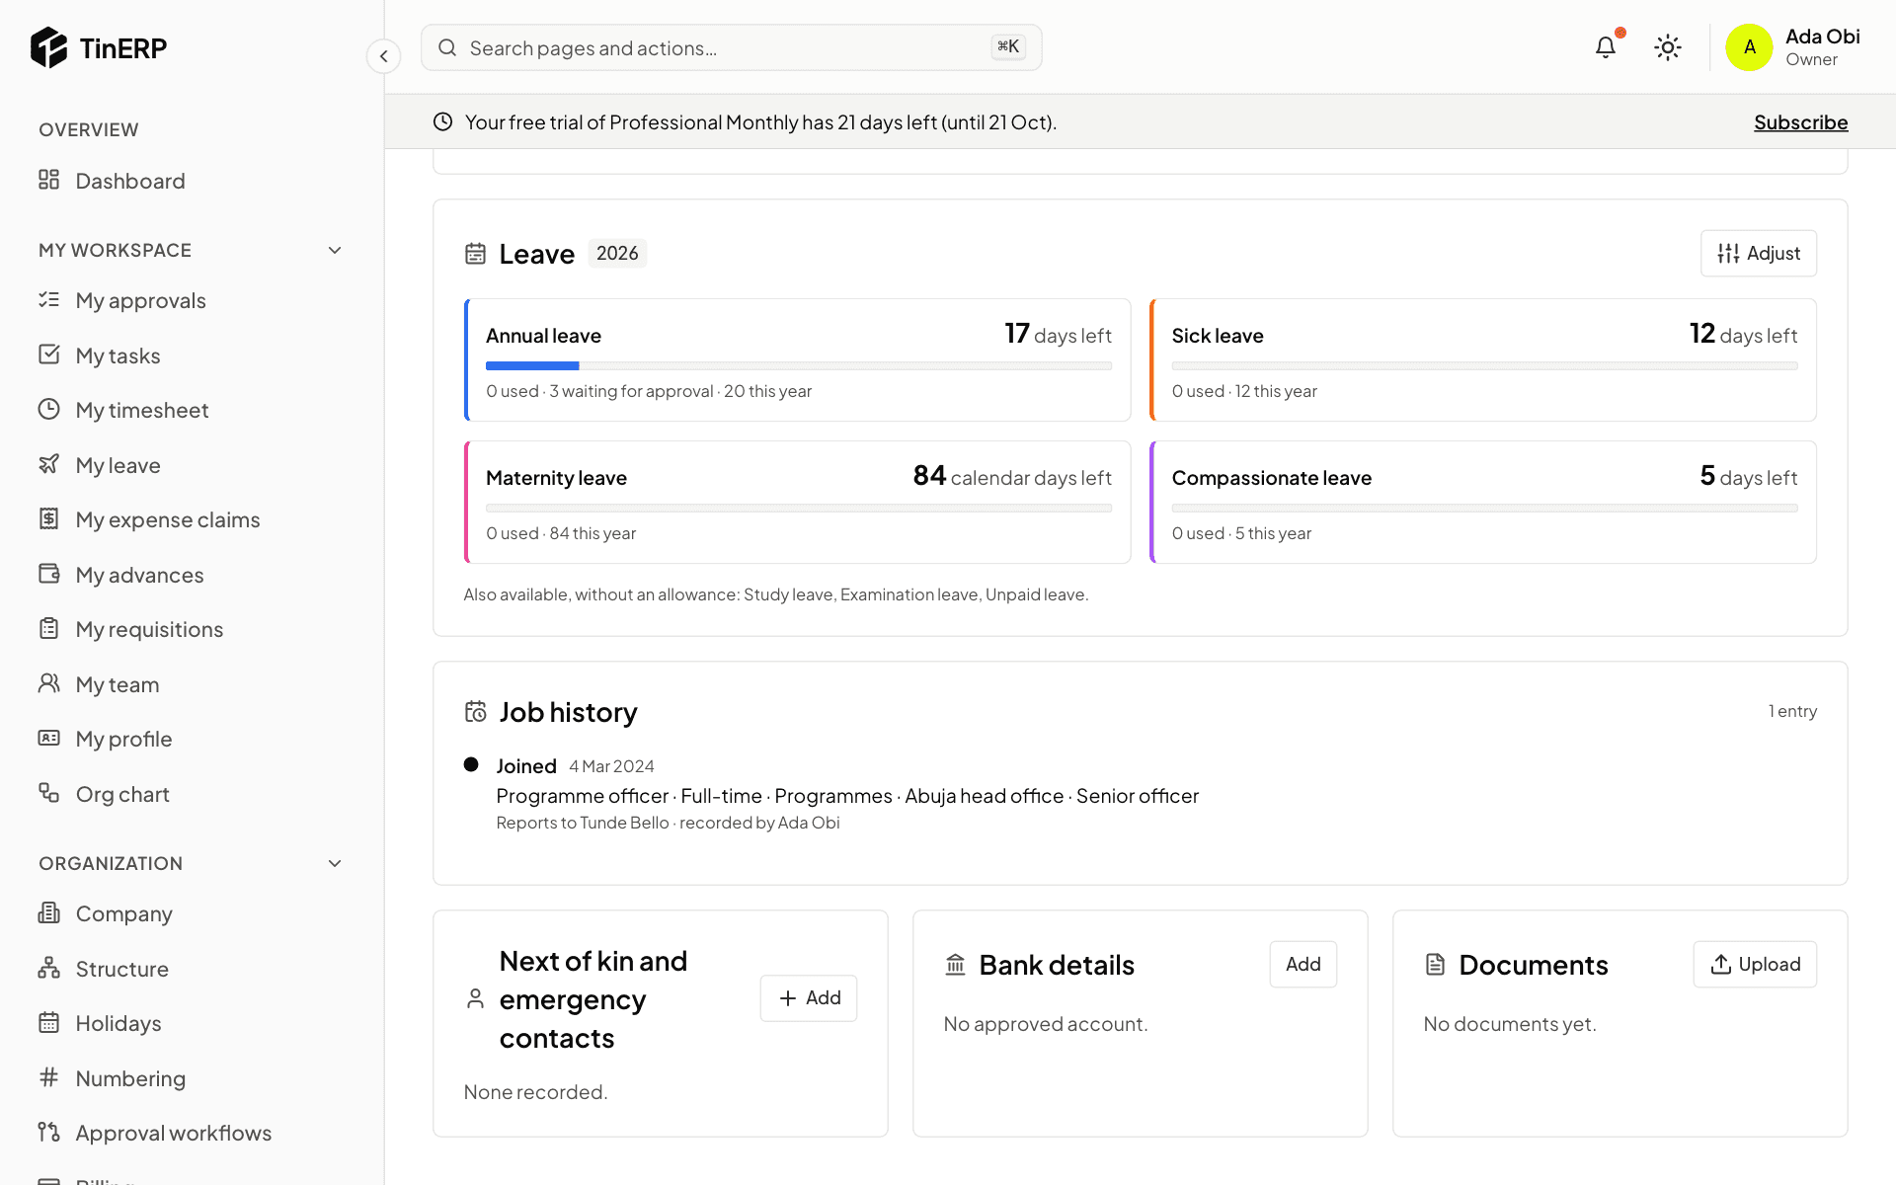Click the Org chart icon

[x=48, y=793]
